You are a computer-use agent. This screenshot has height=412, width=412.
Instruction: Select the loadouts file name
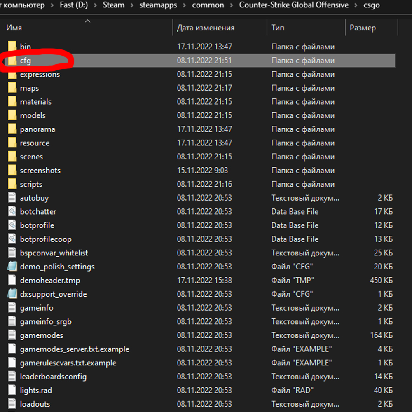tap(35, 404)
